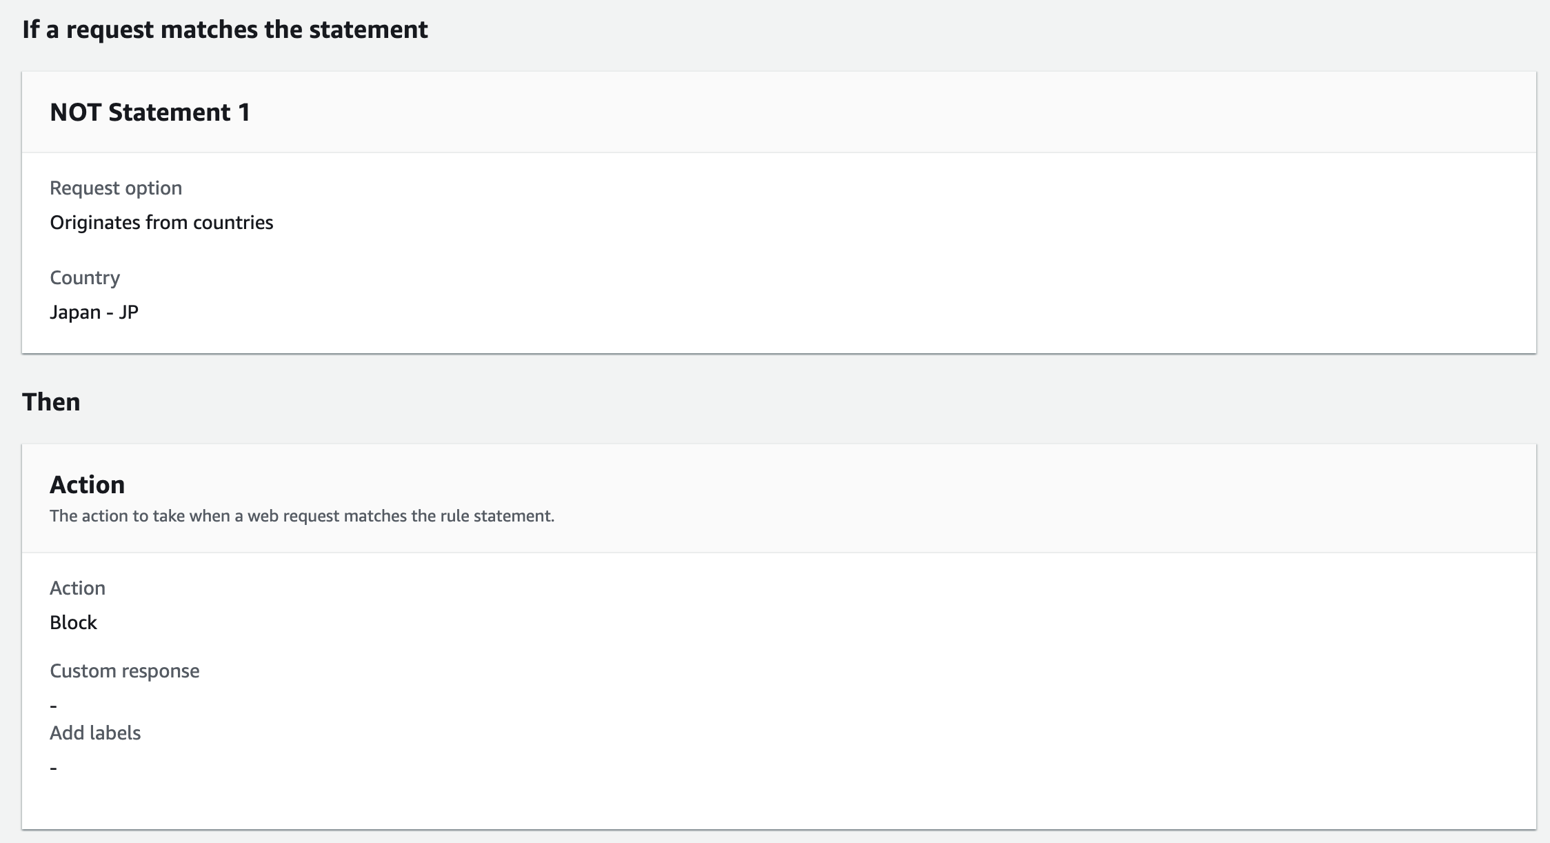
Task: Click the bold Action panel header
Action: [87, 485]
